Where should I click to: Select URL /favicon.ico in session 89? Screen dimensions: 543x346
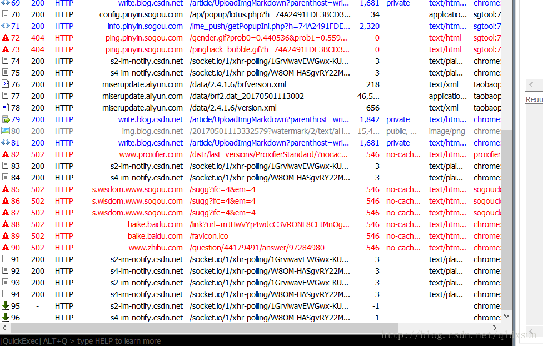pos(209,236)
